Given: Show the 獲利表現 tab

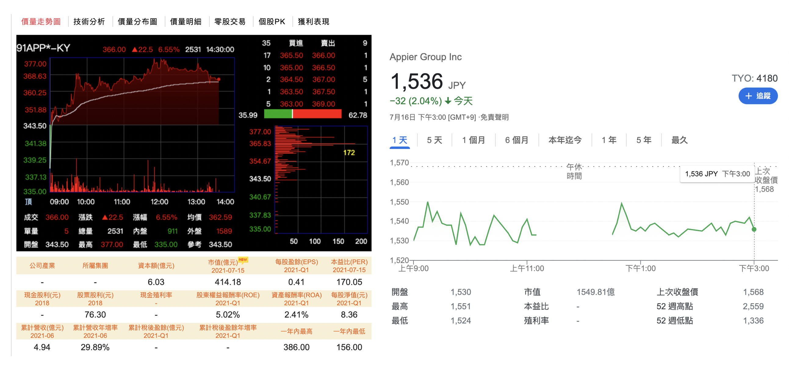Looking at the screenshot, I should (314, 21).
